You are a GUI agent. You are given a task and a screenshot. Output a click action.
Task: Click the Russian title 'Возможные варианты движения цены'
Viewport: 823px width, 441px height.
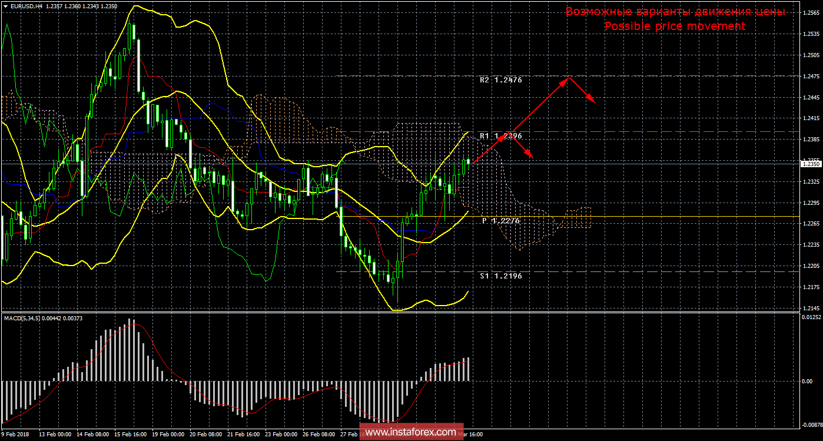click(x=675, y=12)
